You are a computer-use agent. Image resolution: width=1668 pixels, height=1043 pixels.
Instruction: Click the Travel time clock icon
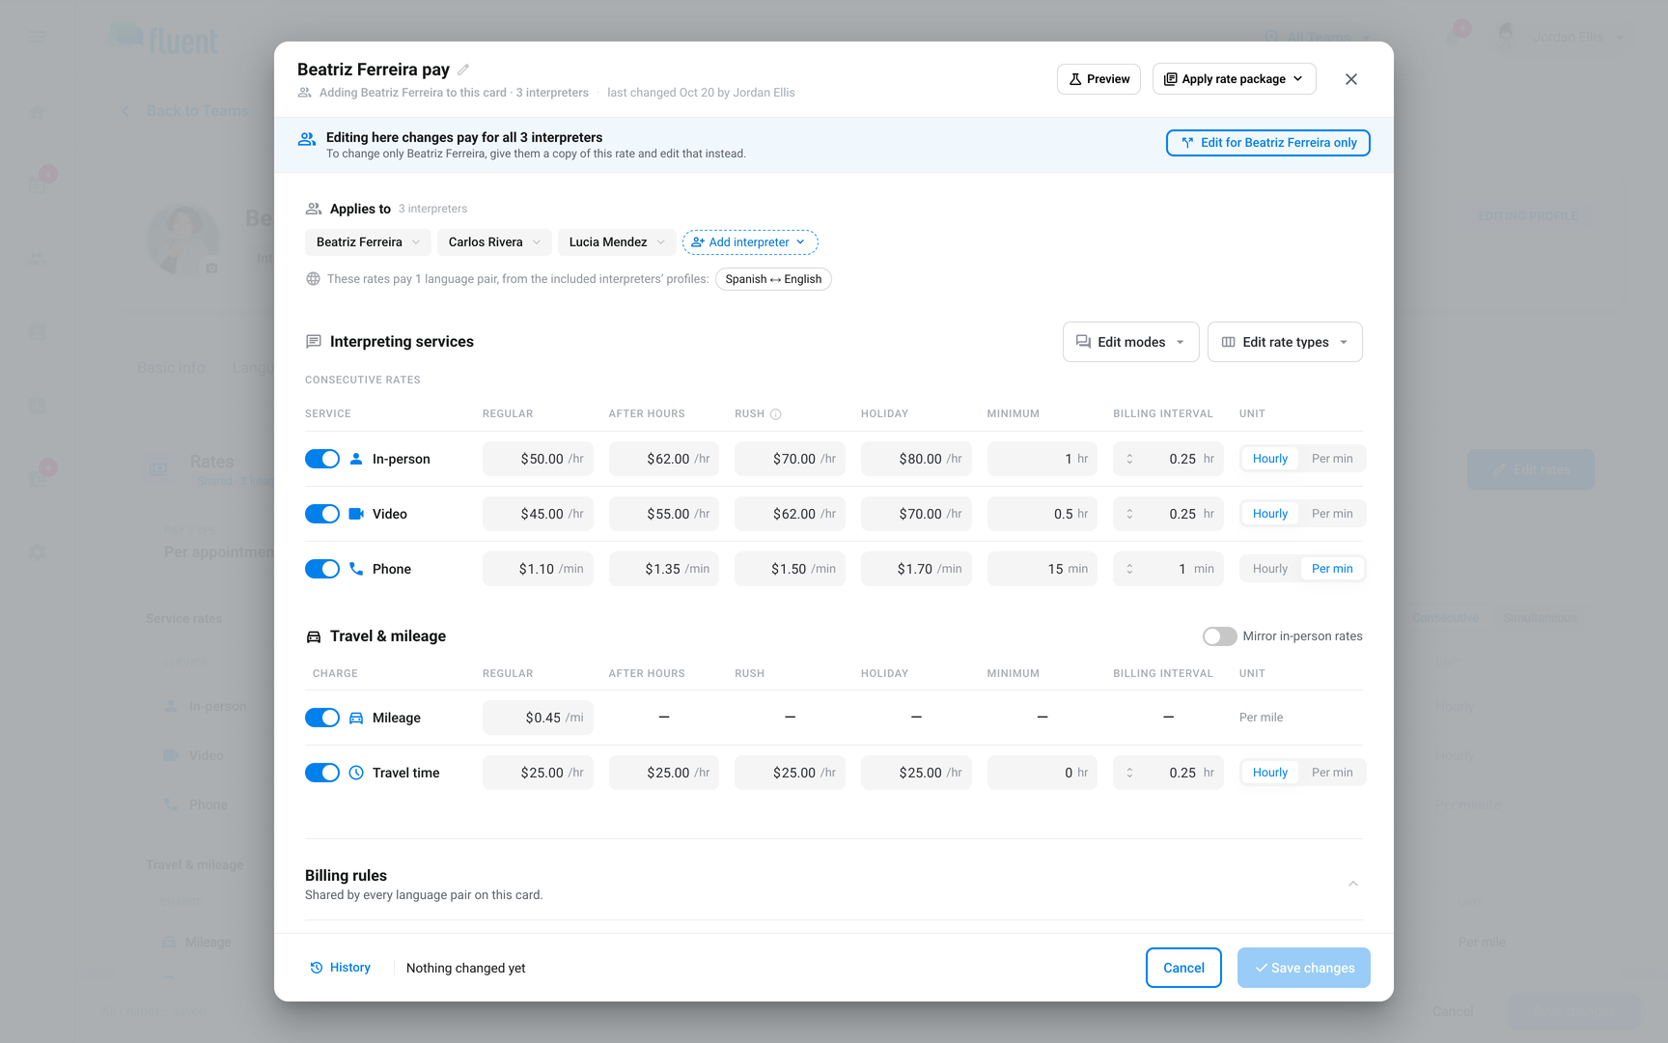[x=356, y=773]
